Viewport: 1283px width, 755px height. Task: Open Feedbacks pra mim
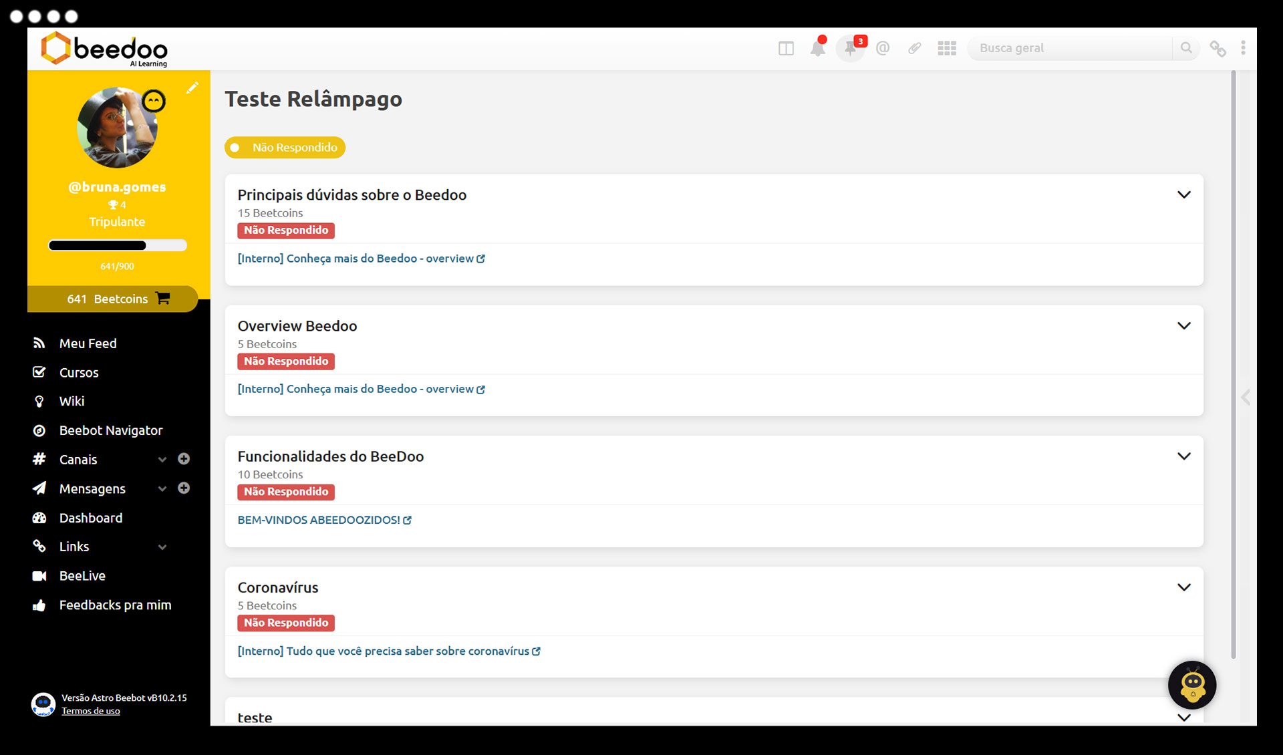(115, 605)
